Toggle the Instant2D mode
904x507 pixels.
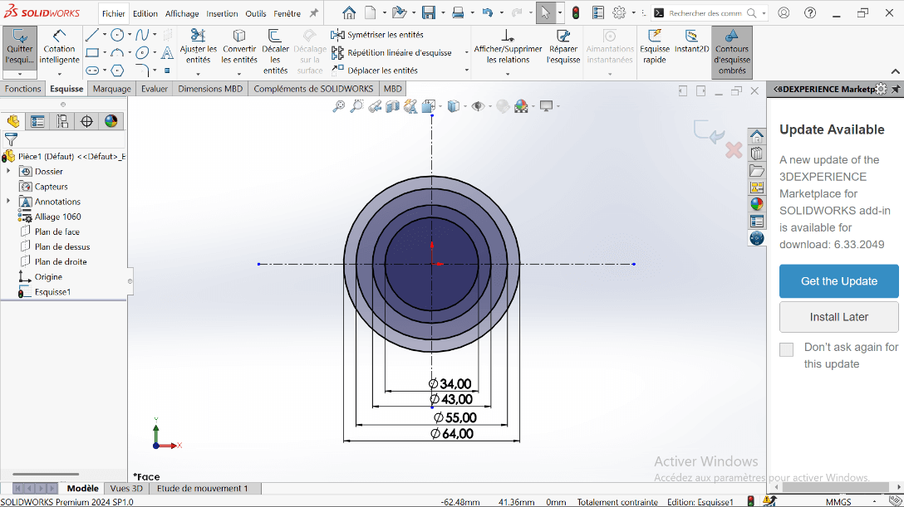(691, 43)
